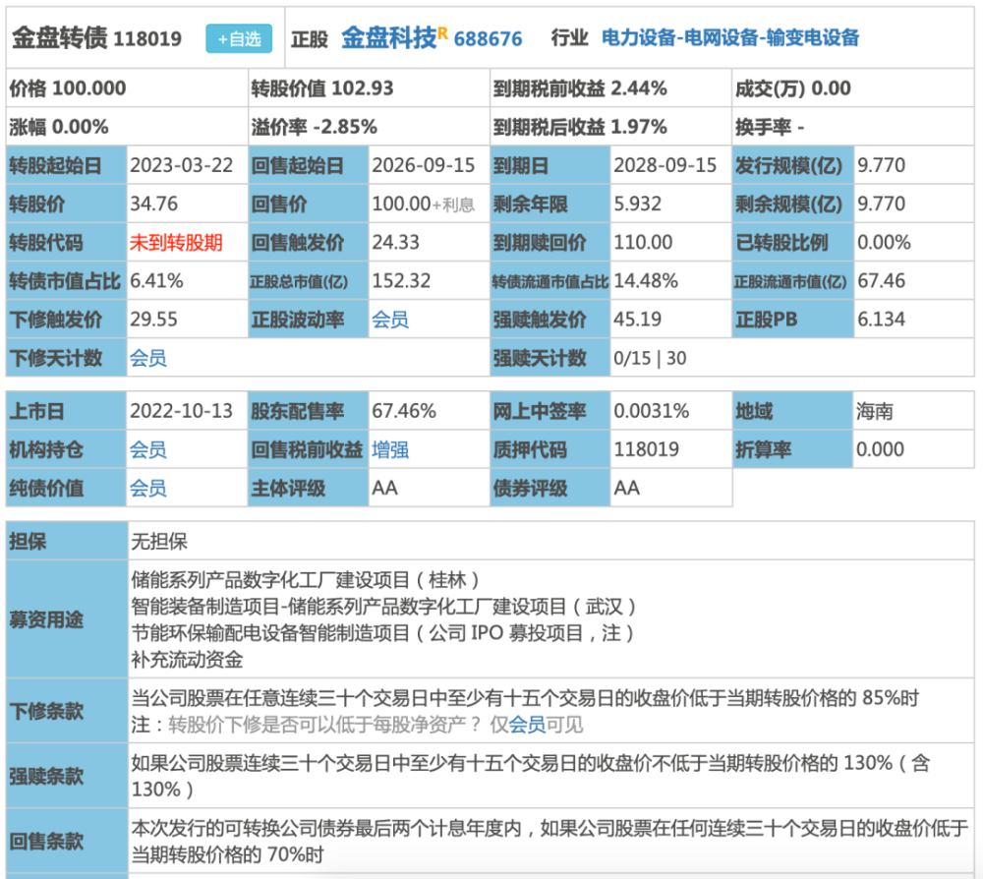Click the 到期税后收益 1.97% cell
This screenshot has width=983, height=879.
point(610,127)
